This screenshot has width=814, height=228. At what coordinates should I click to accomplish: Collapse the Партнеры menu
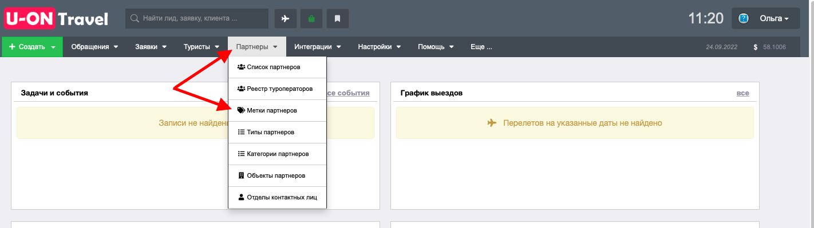256,47
